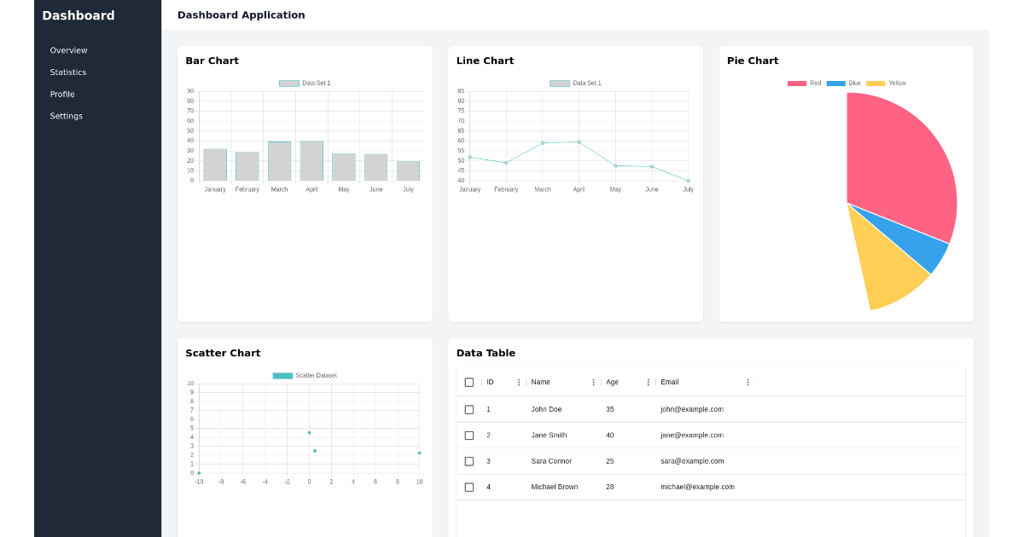
Task: Click the January bar in Bar Chart
Action: [214, 164]
